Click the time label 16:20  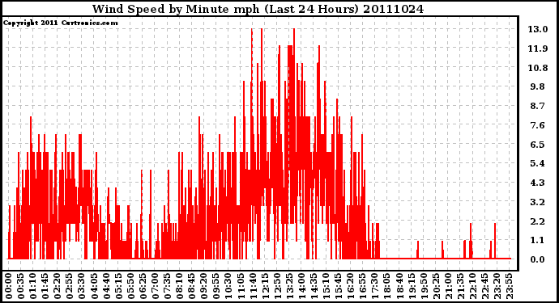(x=351, y=287)
